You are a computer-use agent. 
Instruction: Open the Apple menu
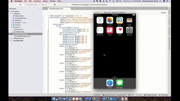pyautogui.click(x=12, y=1)
